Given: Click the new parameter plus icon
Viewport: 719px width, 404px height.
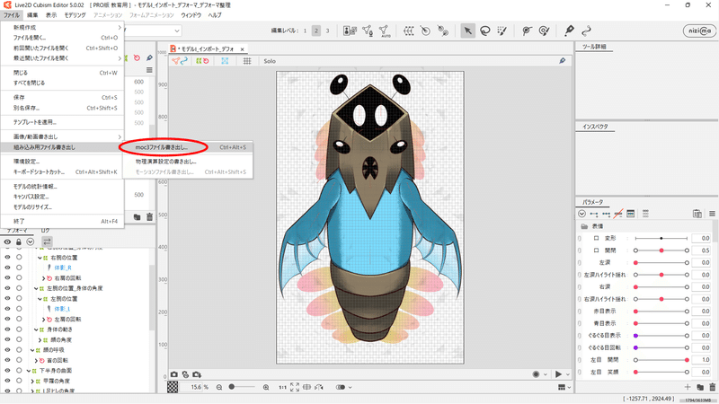Looking at the screenshot, I should [x=688, y=387].
